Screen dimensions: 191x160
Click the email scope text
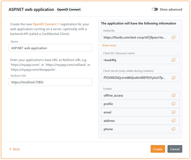(x=107, y=112)
